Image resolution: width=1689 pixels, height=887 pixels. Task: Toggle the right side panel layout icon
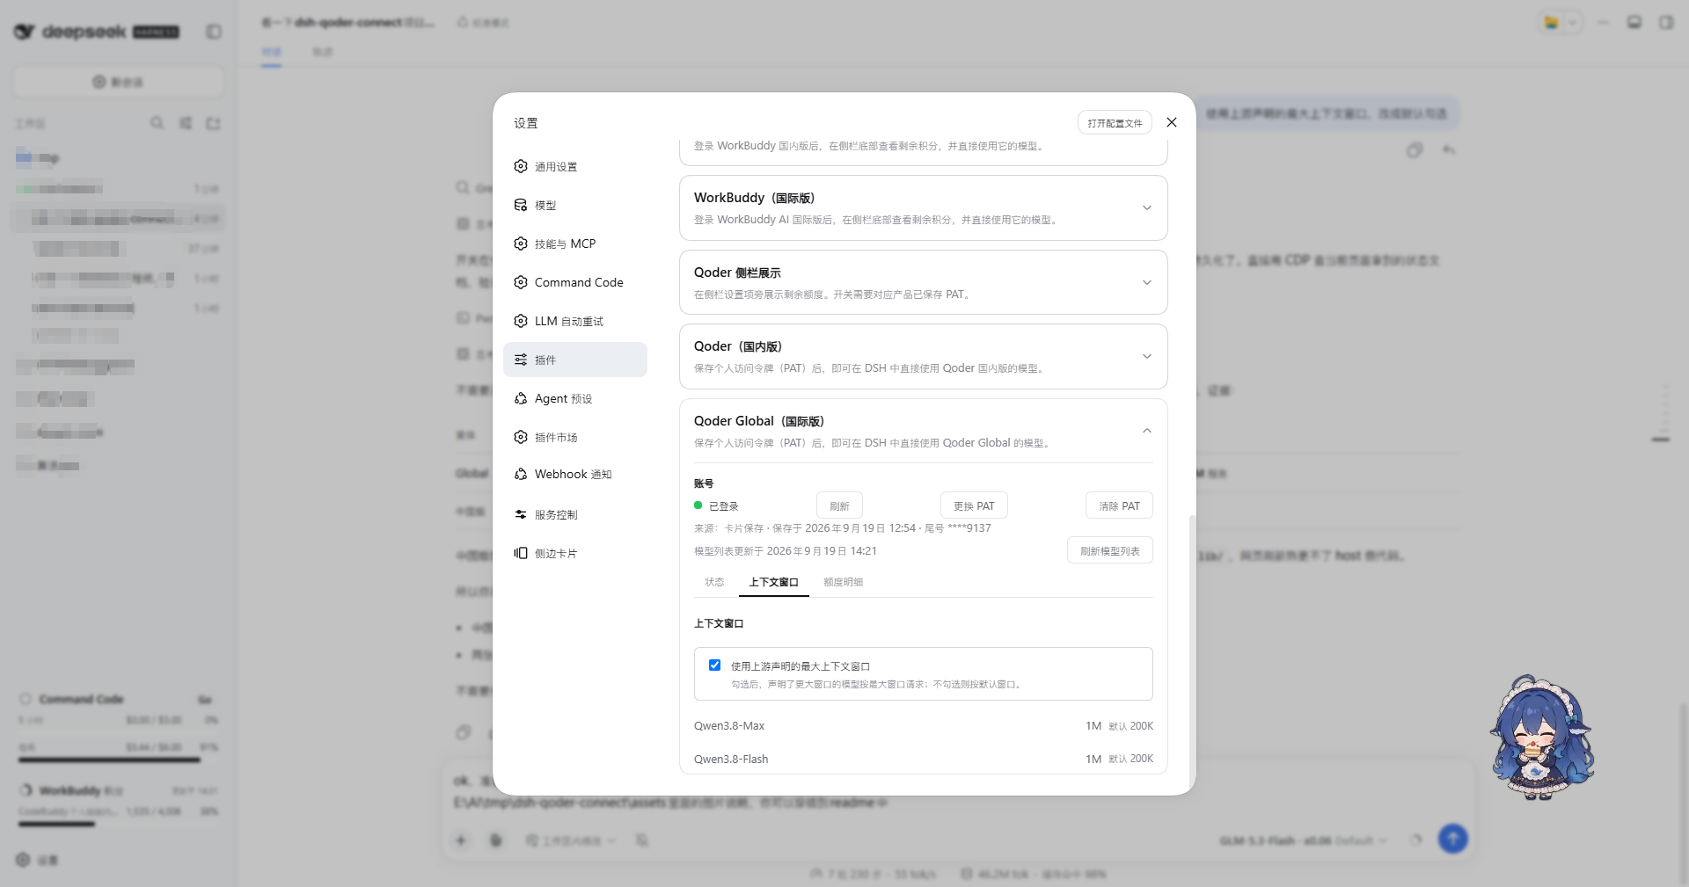click(1666, 23)
